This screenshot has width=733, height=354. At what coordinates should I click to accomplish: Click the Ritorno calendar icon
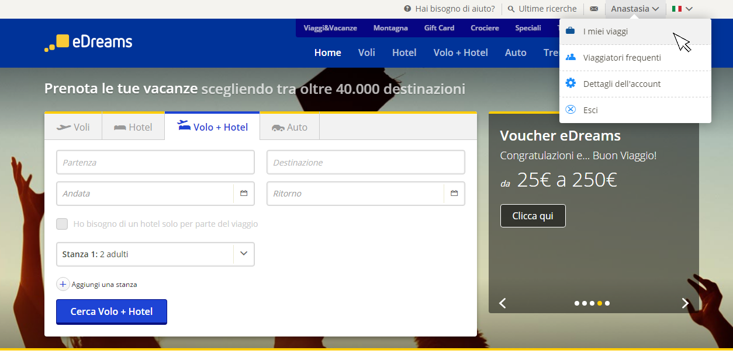pos(454,194)
